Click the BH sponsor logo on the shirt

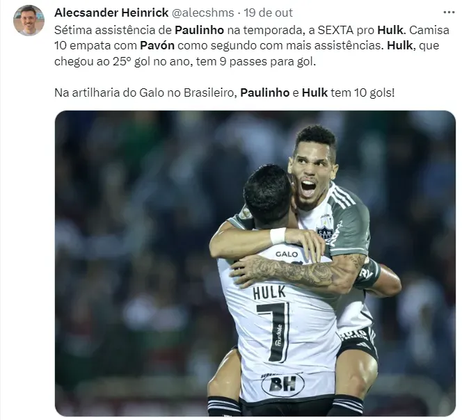[282, 385]
